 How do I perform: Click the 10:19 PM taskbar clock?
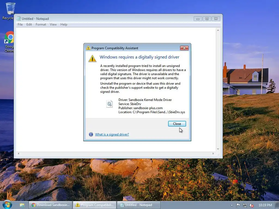pos(265,205)
